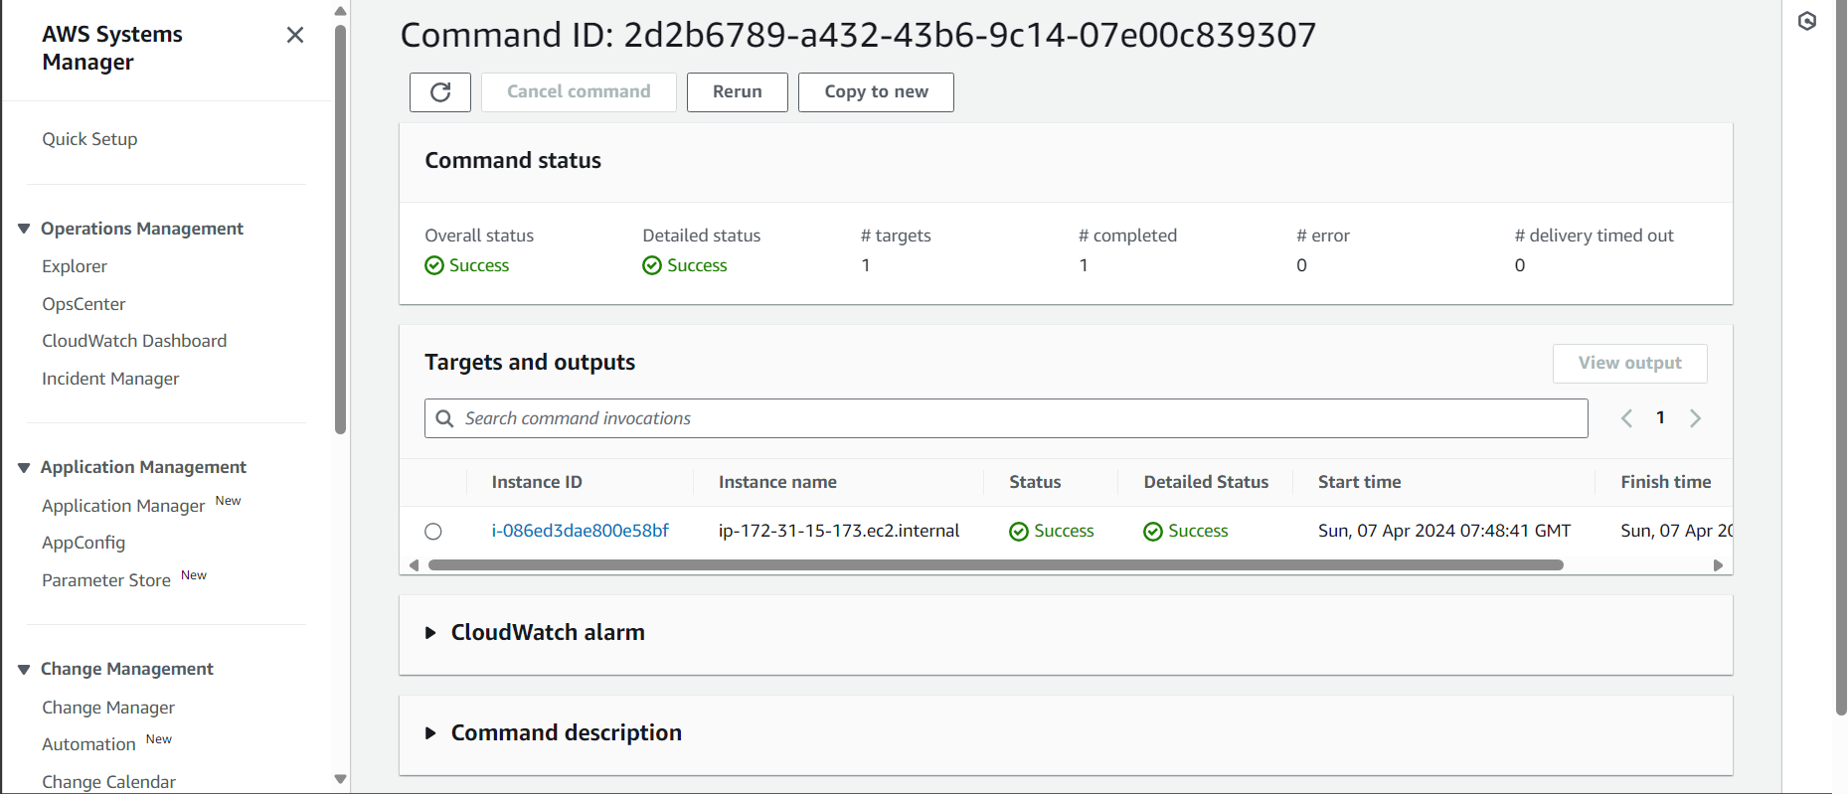Collapse the Application Management section

tap(24, 468)
